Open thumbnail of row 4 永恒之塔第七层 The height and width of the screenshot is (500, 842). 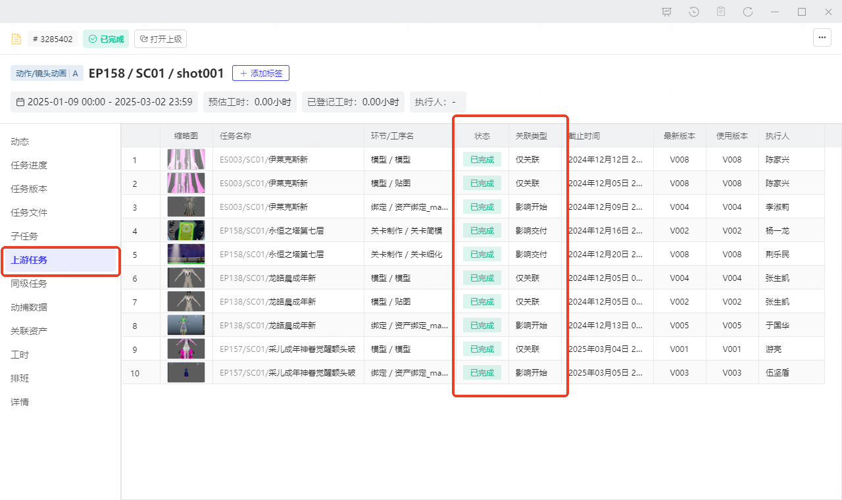186,231
